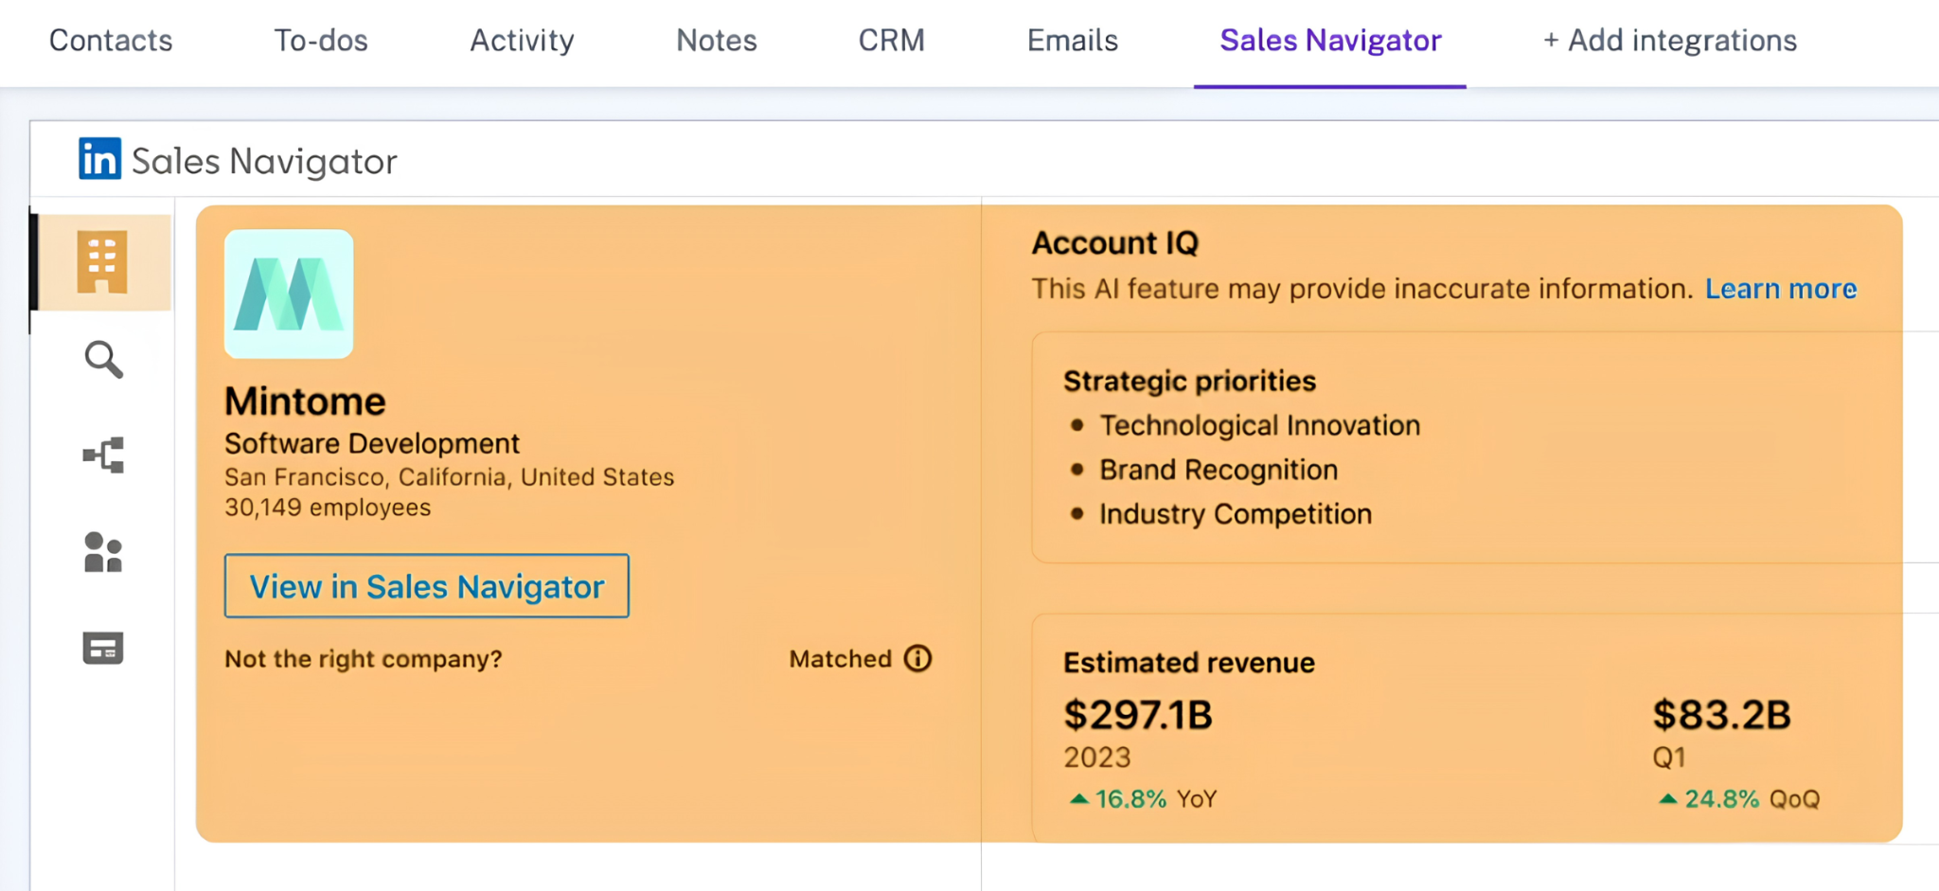Click View in Sales Navigator button
The image size is (1939, 891).
tap(427, 586)
